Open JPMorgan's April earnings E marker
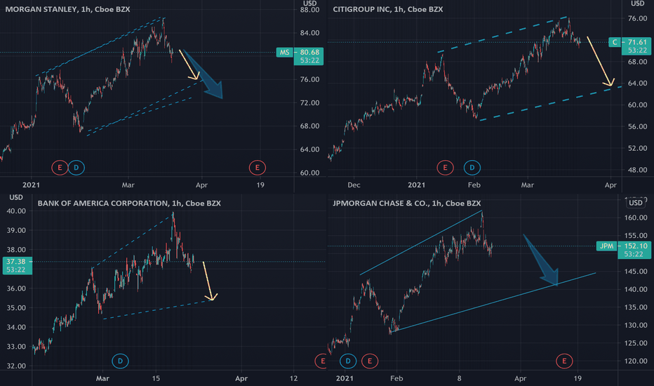The width and height of the screenshot is (654, 386). click(x=564, y=361)
